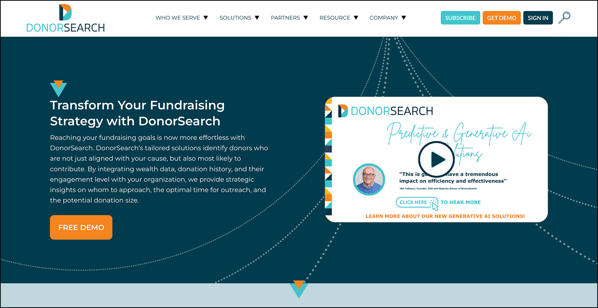Click the Bill TeDesco attribution caption
The width and height of the screenshot is (598, 308).
(x=438, y=188)
